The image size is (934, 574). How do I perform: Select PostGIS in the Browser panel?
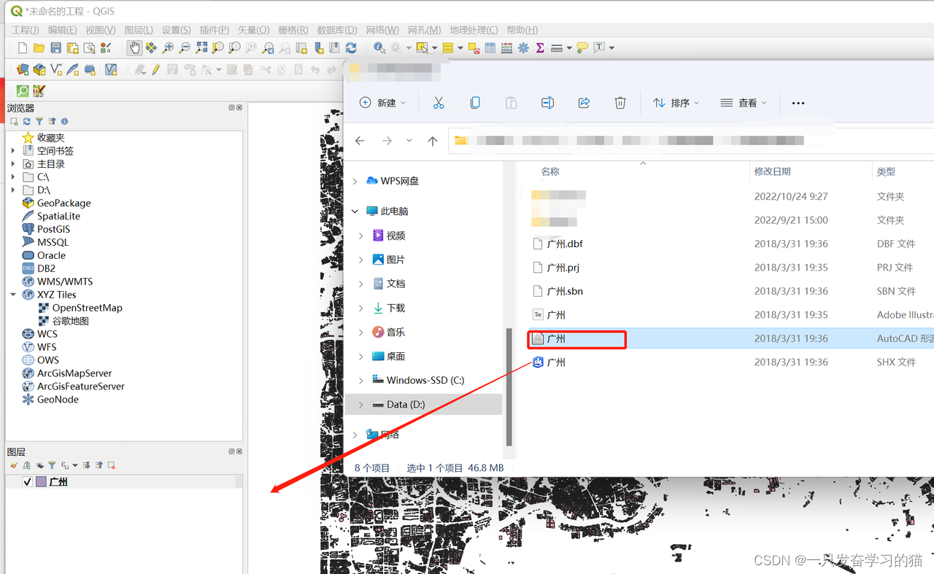click(53, 229)
